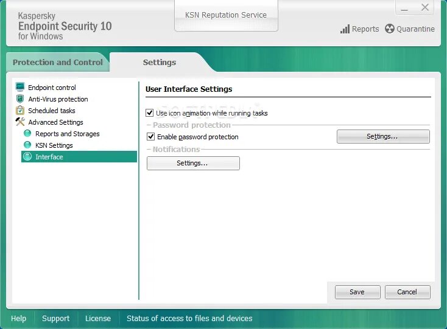Select Anti-Virus protection in the tree

pos(58,99)
